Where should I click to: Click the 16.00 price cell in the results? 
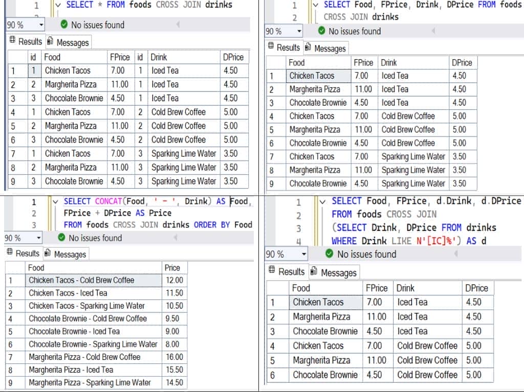(174, 357)
